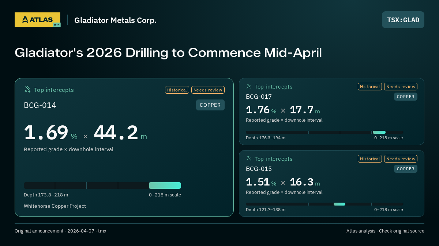439x246 pixels.
Task: Click the COPPER badge on BCG-015 card
Action: [406, 169]
